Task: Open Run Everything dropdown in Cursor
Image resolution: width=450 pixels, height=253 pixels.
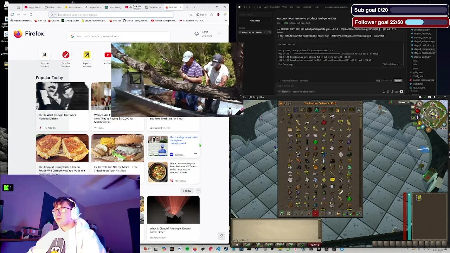Action: [x=287, y=64]
